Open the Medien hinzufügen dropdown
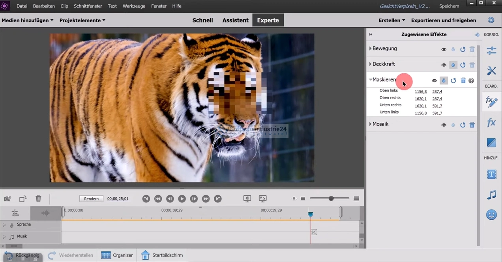This screenshot has height=262, width=502. 27,20
